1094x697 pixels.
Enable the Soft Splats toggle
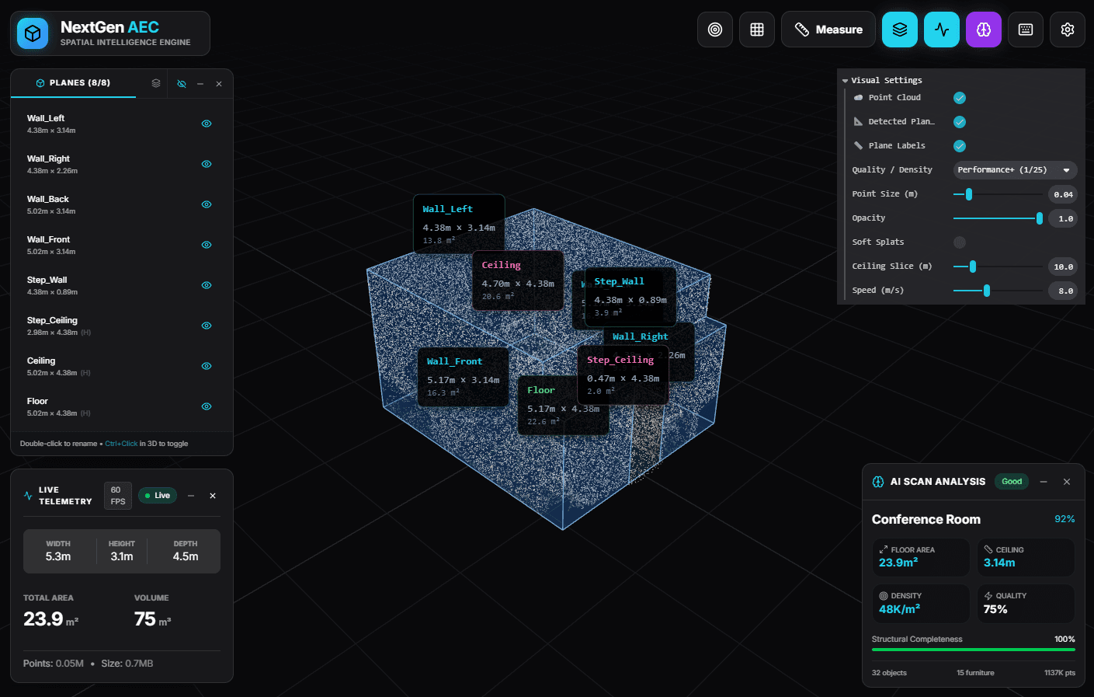click(960, 242)
